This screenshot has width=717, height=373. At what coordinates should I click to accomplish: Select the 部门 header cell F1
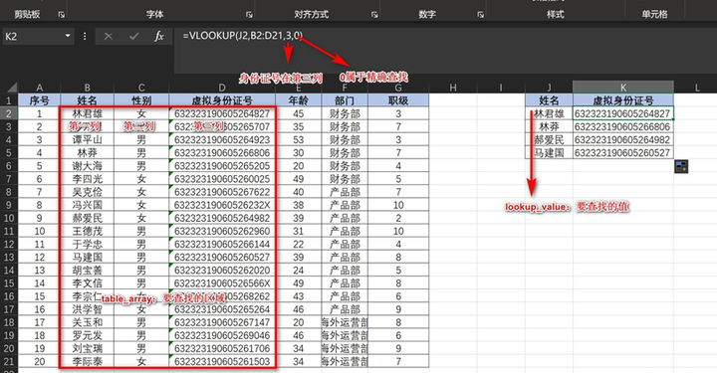(345, 100)
